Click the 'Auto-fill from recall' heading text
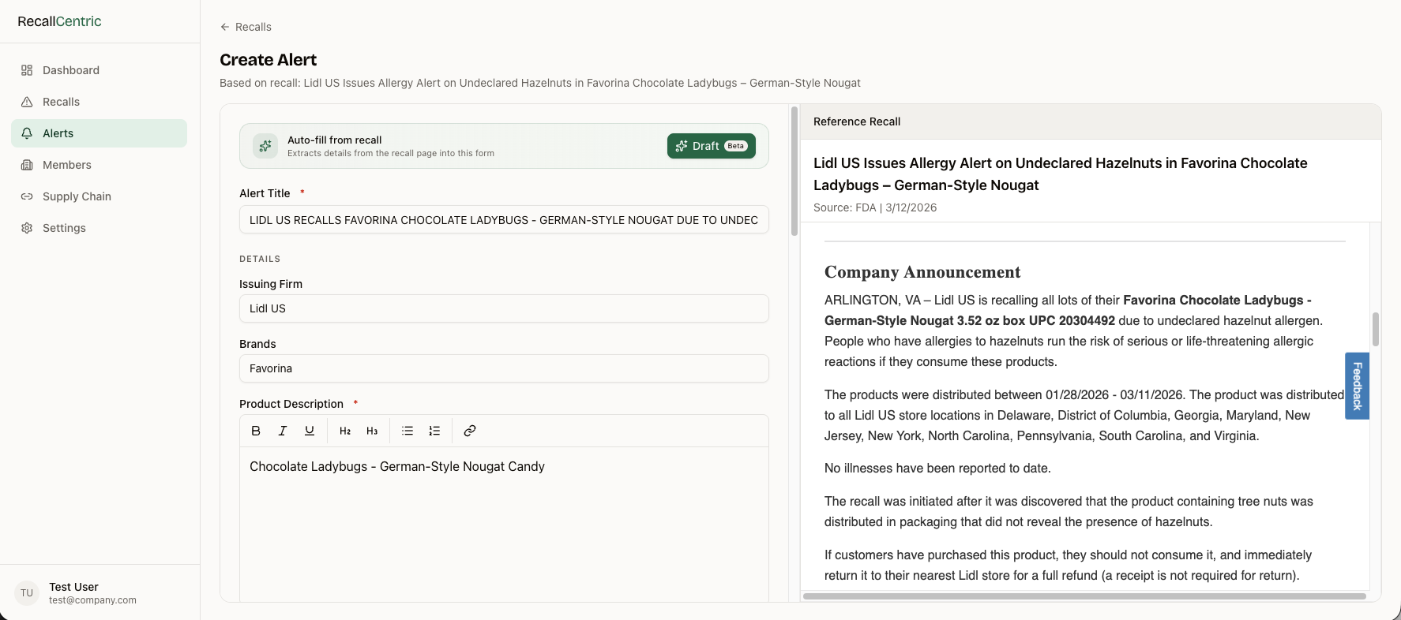This screenshot has width=1401, height=620. tap(335, 140)
